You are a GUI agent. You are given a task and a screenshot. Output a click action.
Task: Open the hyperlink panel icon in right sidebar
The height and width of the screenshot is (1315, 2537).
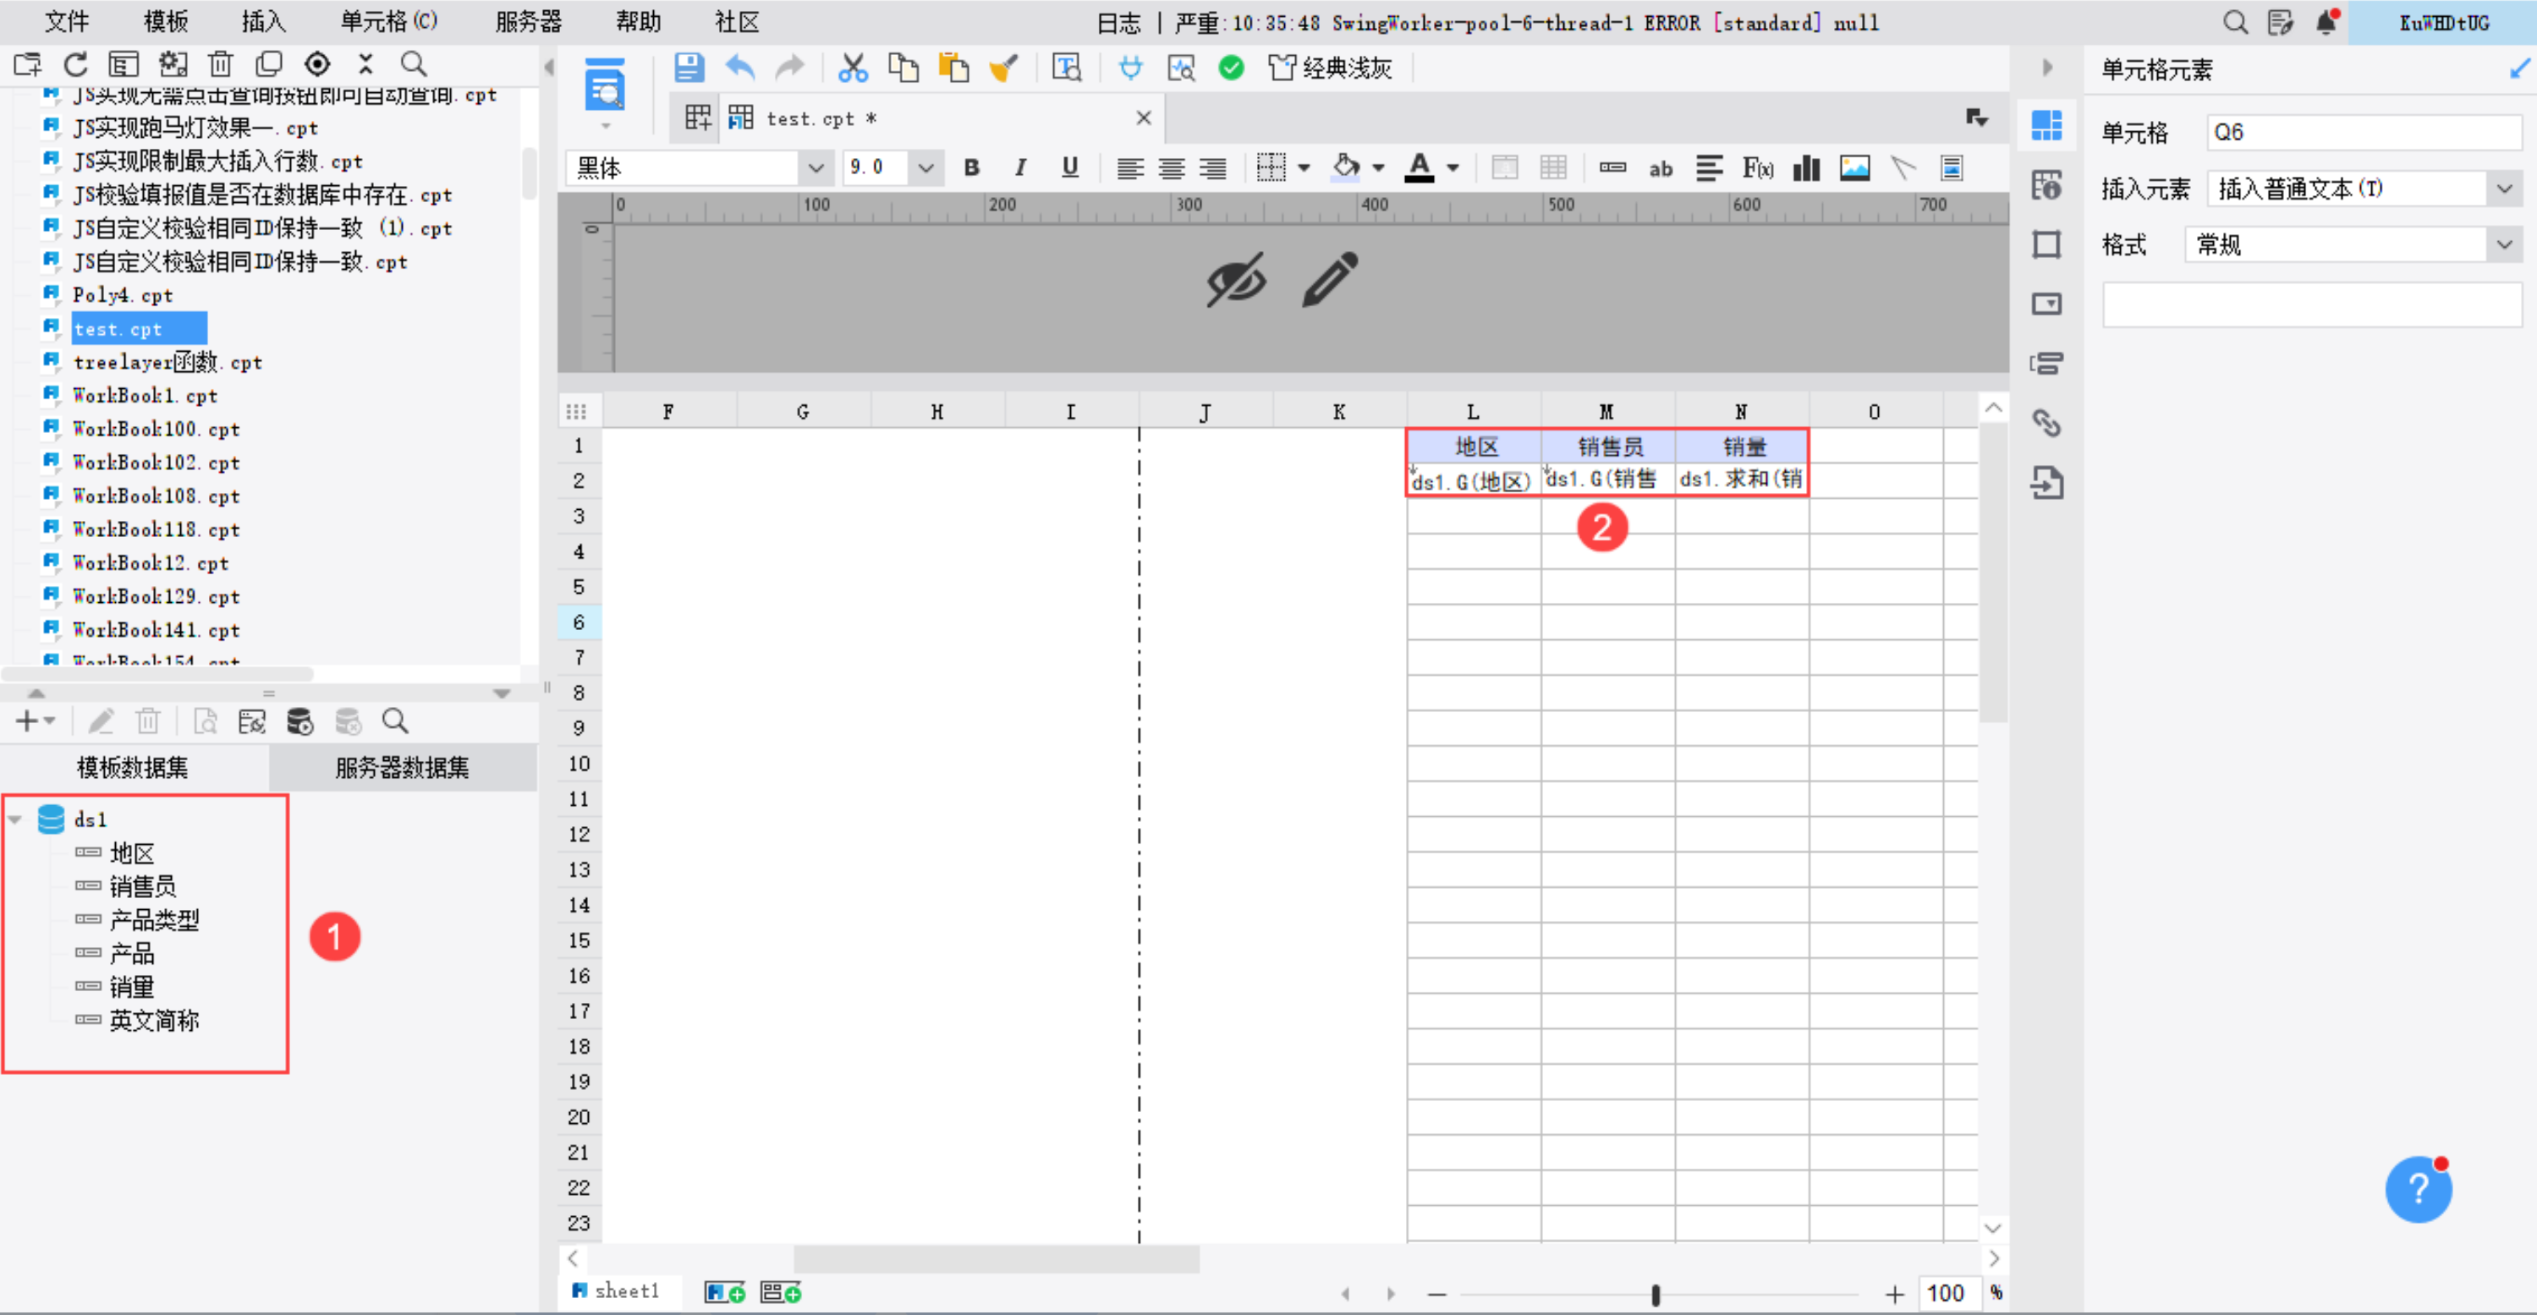pos(2046,423)
